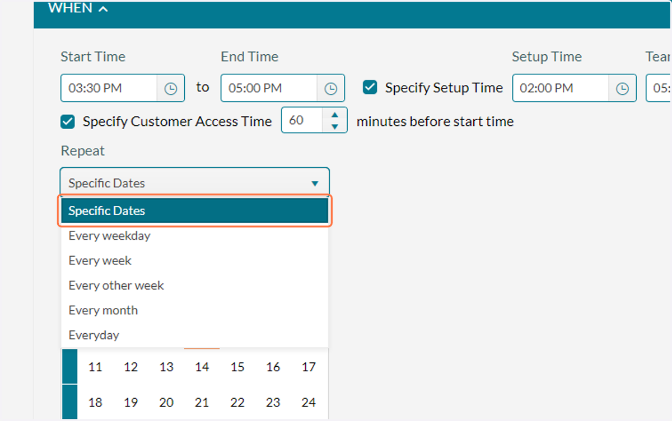Image resolution: width=672 pixels, height=421 pixels.
Task: Select the calendar week row starting 18
Action: 69,402
